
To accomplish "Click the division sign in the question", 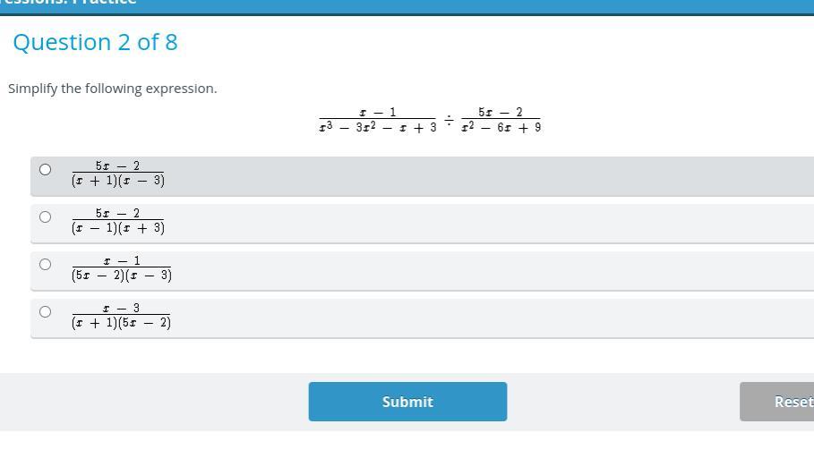I will coord(449,120).
